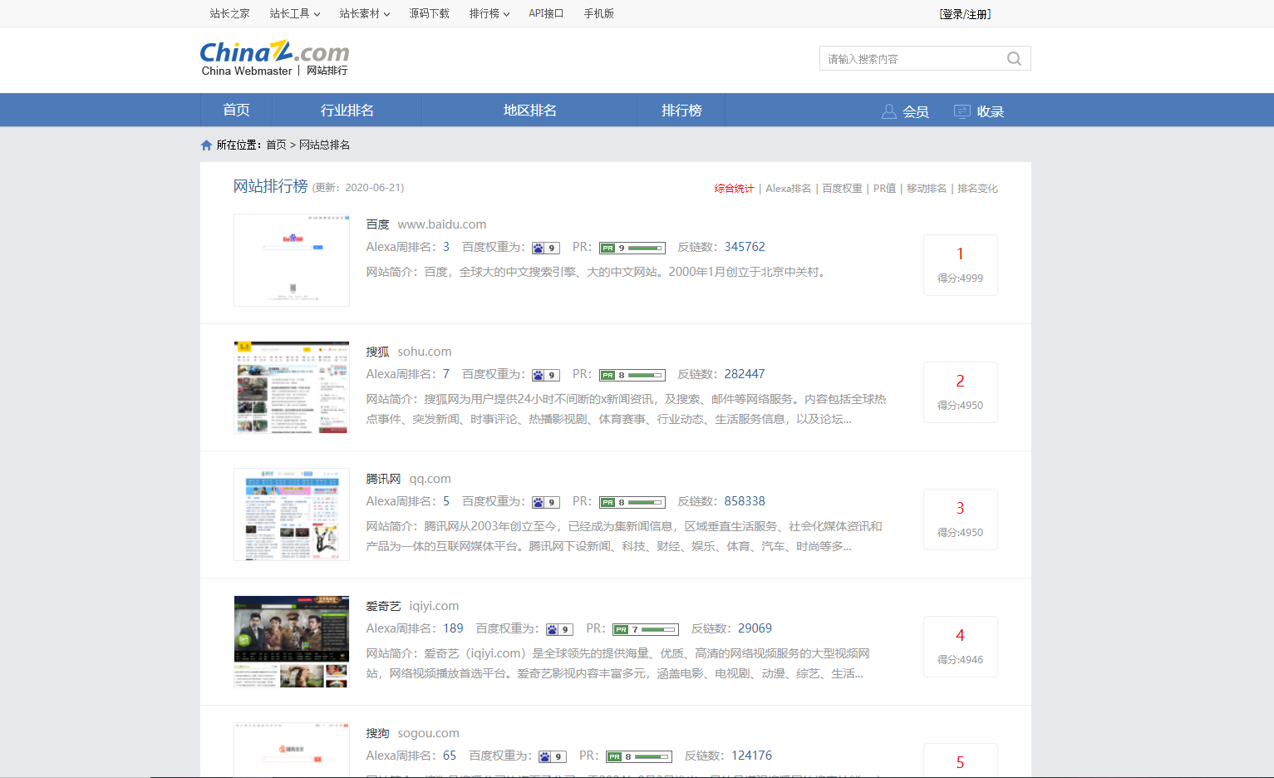Viewport: 1274px width, 778px height.
Task: Click the qq.com site thumbnail
Action: [x=292, y=515]
